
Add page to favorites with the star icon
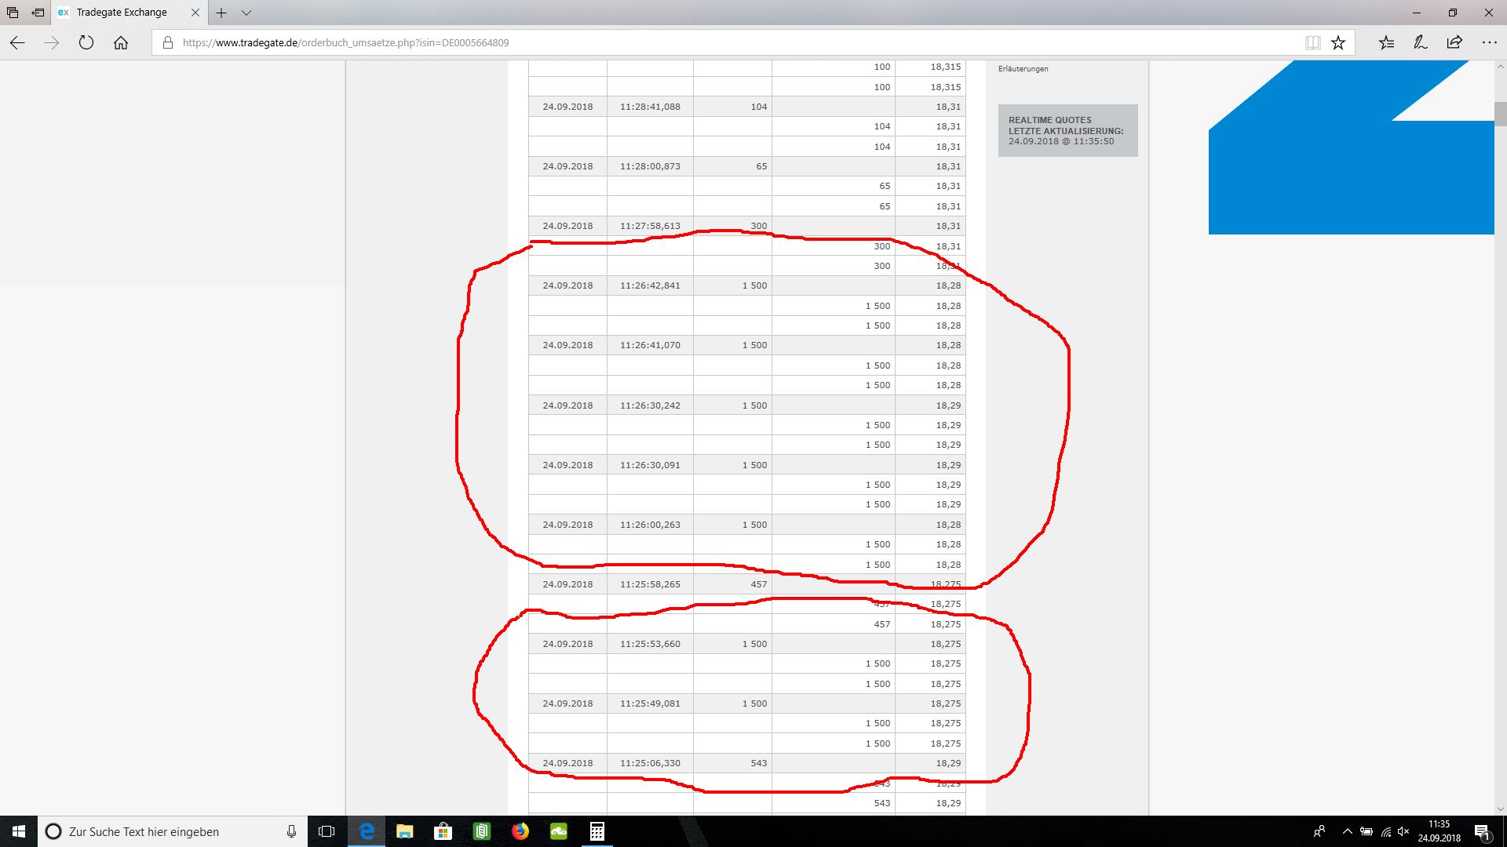pyautogui.click(x=1338, y=43)
